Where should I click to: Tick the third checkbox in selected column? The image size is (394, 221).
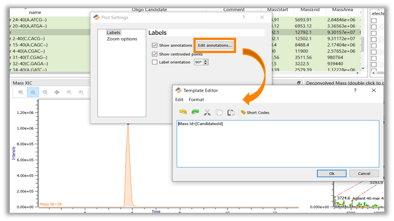(x=374, y=33)
